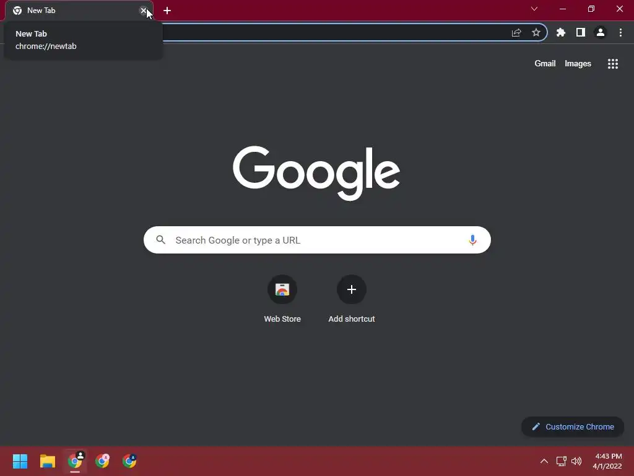Open Gmail link
634x476 pixels.
pyautogui.click(x=545, y=64)
